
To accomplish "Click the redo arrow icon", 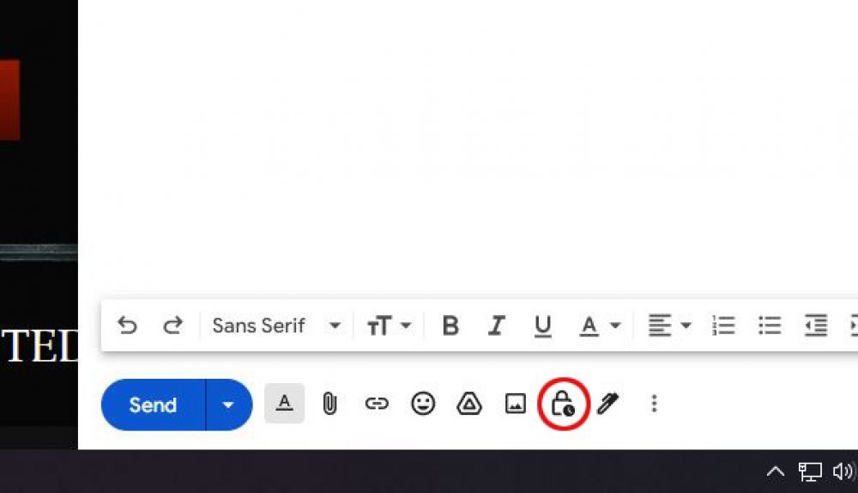I will pos(173,326).
